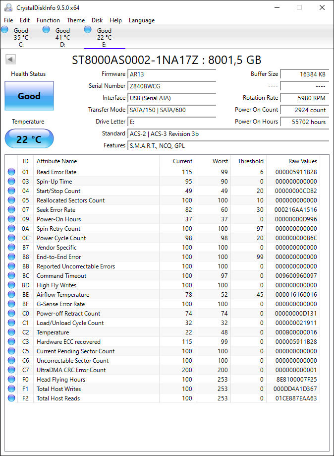Image resolution: width=334 pixels, height=456 pixels.
Task: Select the Total Host Writes row name
Action: [x=58, y=389]
